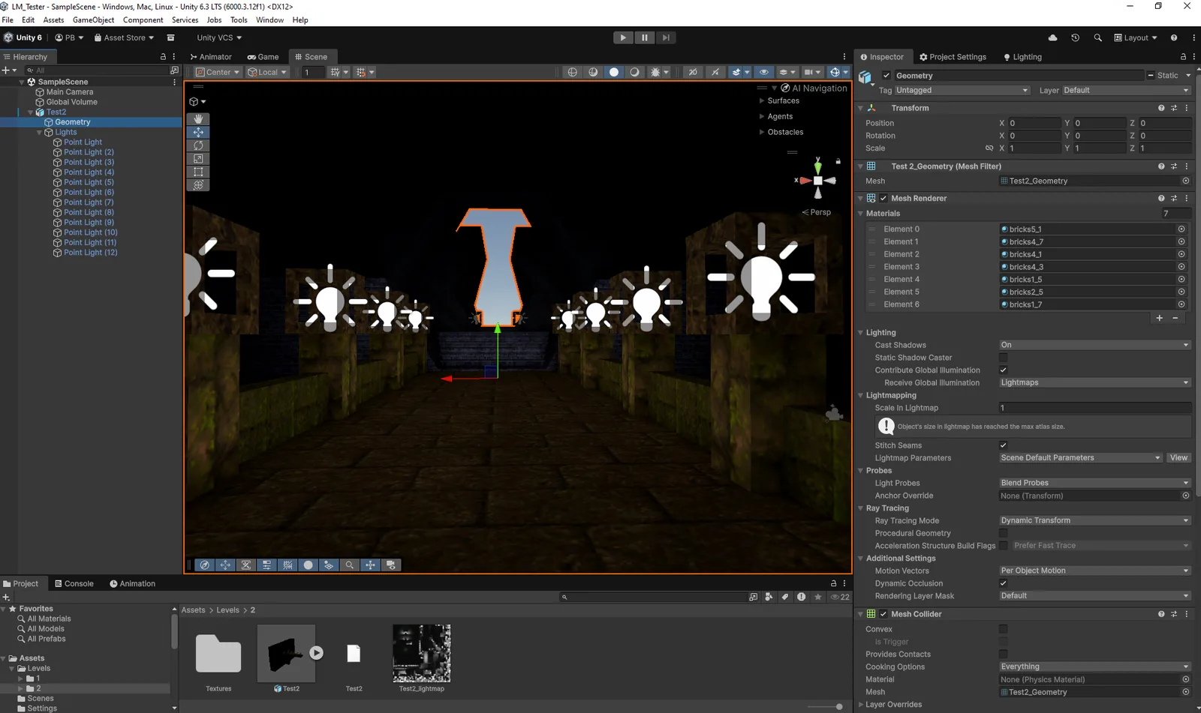Remove material element with minus button

click(1175, 318)
